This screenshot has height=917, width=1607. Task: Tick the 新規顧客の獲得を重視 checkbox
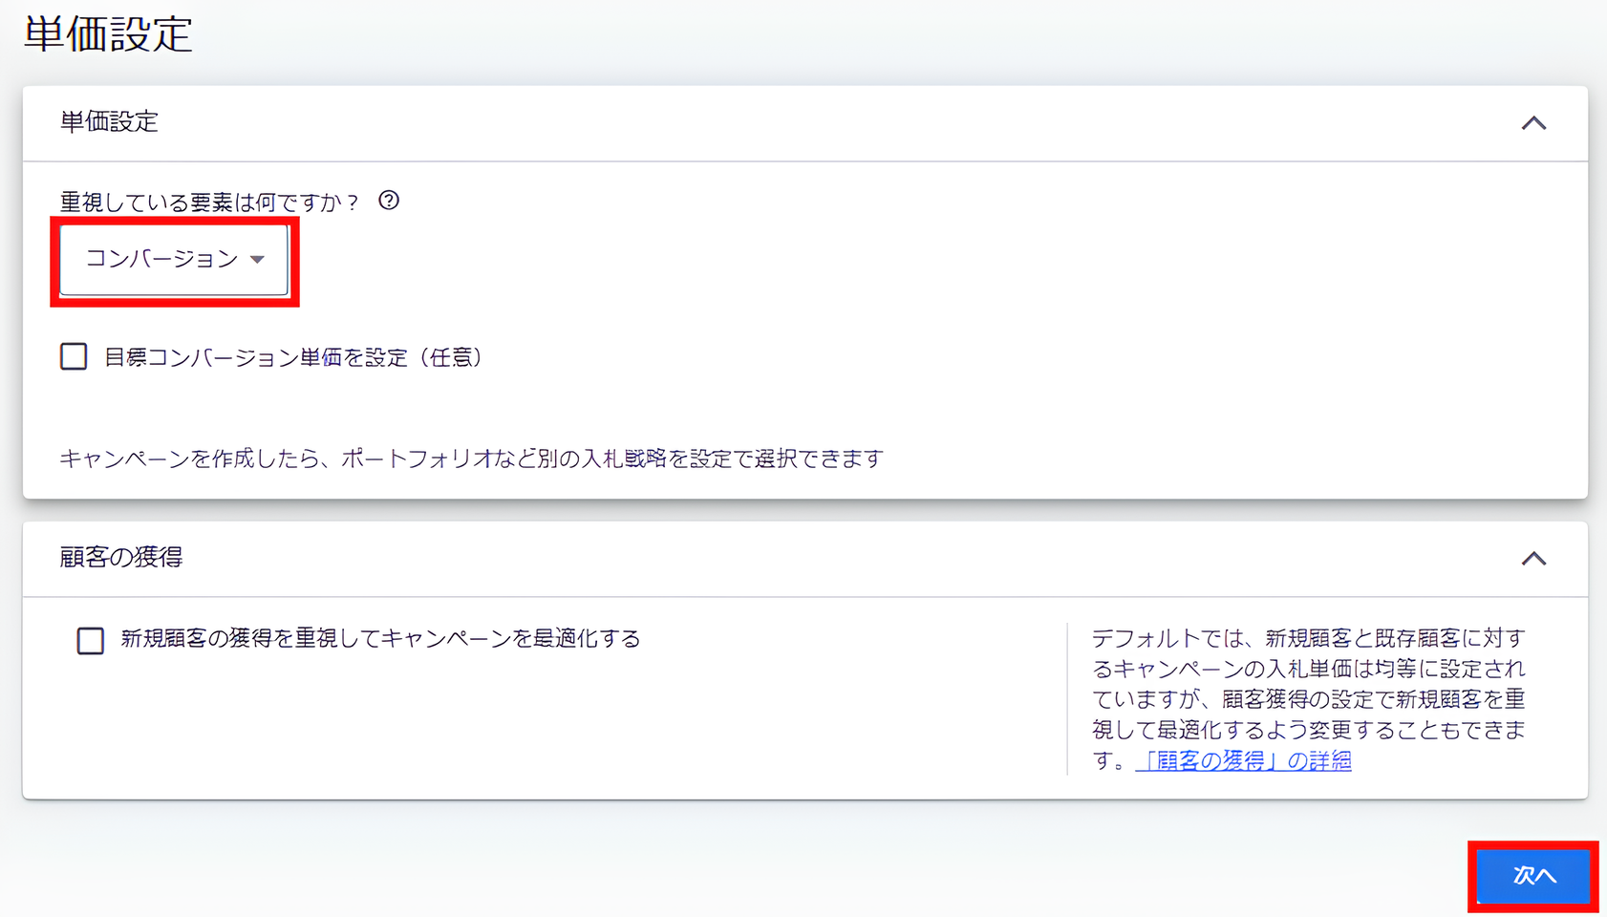[x=91, y=640]
